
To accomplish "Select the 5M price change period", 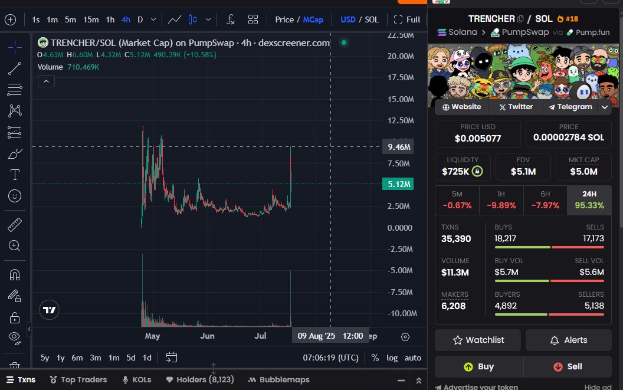I will (457, 200).
